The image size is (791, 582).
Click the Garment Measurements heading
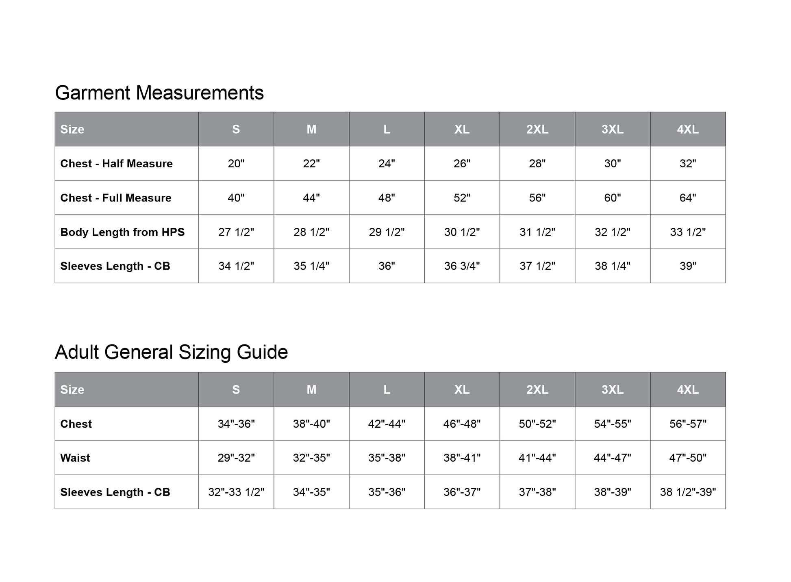[x=159, y=93]
